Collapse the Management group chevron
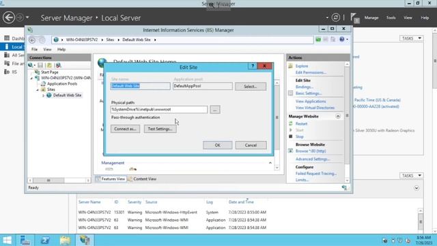Screen dimensions: 437x246 pyautogui.click(x=270, y=163)
